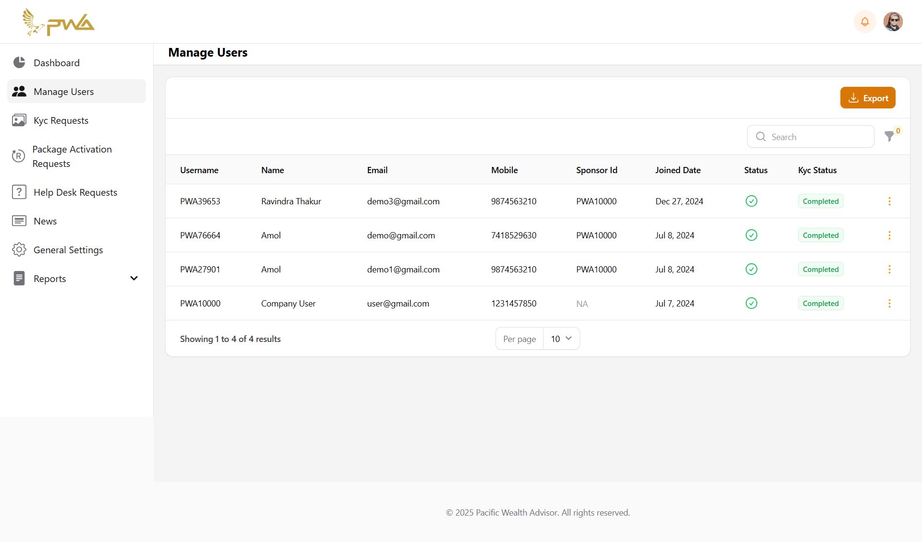
Task: Open the user profile avatar
Action: click(893, 22)
